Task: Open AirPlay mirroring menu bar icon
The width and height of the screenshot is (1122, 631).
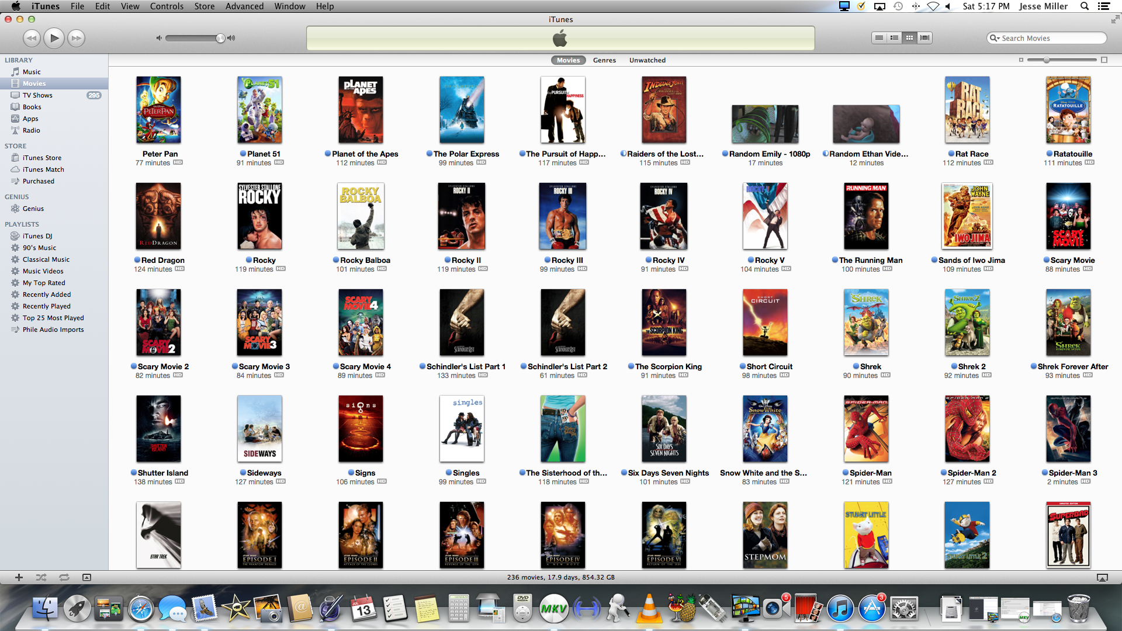Action: click(879, 6)
